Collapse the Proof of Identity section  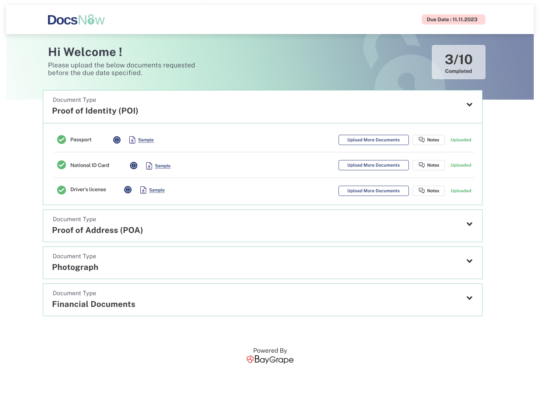pos(469,105)
